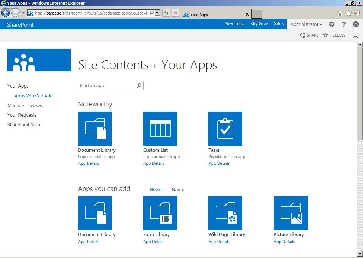The width and height of the screenshot is (363, 258).
Task: Click the Wiki Page Library tile icon
Action: pos(225,213)
